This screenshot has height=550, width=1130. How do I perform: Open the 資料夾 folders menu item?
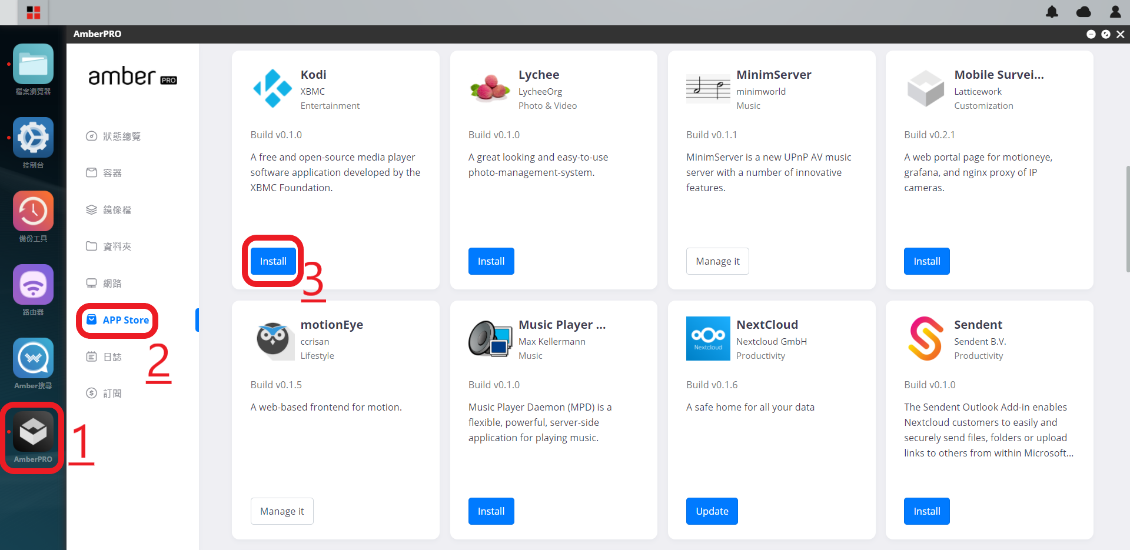(109, 246)
